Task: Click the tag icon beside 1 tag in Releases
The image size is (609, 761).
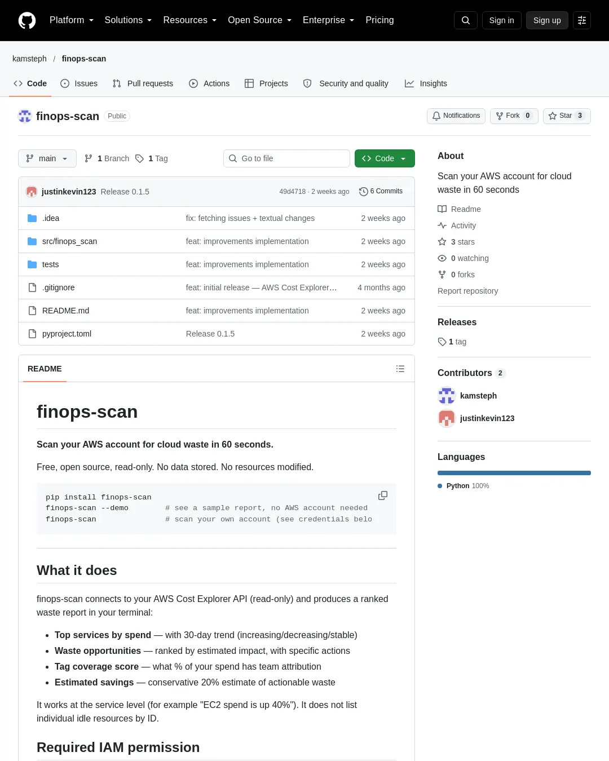Action: 442,342
